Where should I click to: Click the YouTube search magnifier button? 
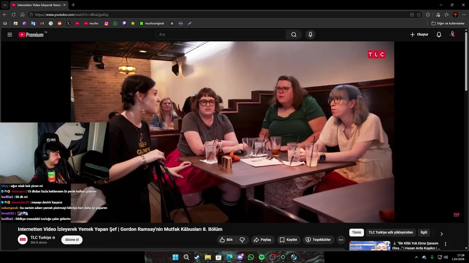pos(294,35)
